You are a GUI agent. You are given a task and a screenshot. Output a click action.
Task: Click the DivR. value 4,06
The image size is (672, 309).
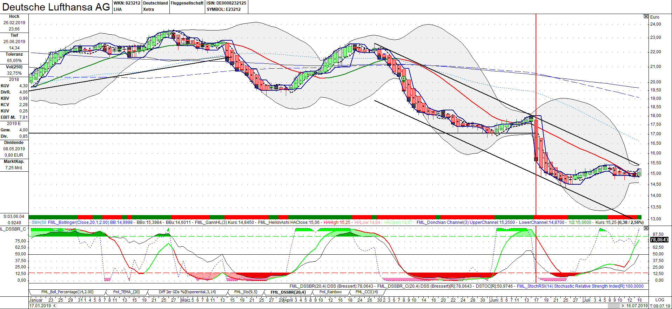click(x=23, y=92)
